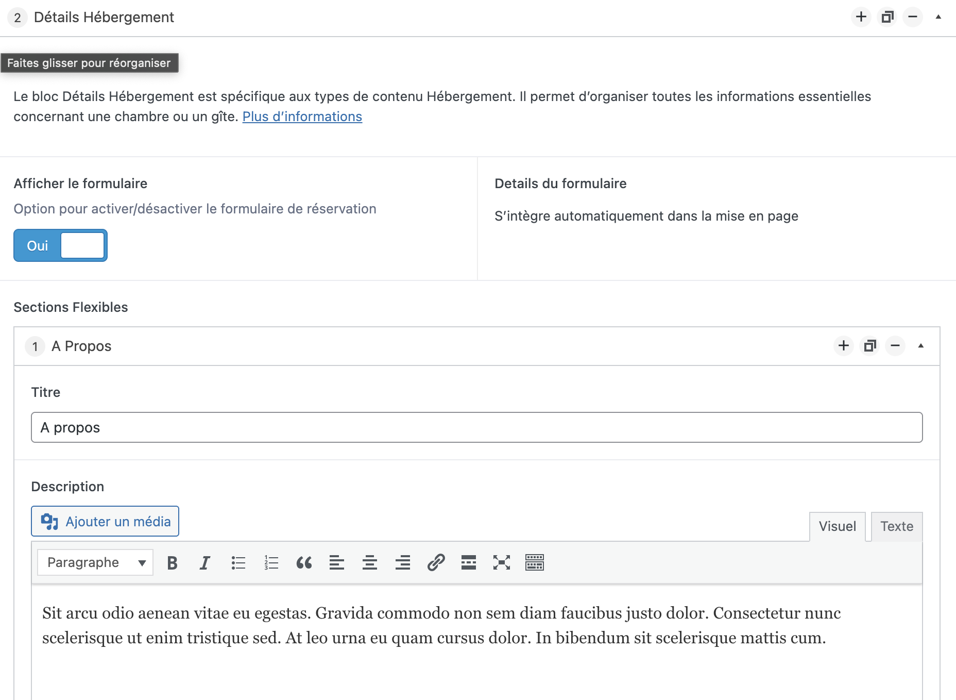Screen dimensions: 956x700
Task: Center align the text
Action: (x=370, y=563)
